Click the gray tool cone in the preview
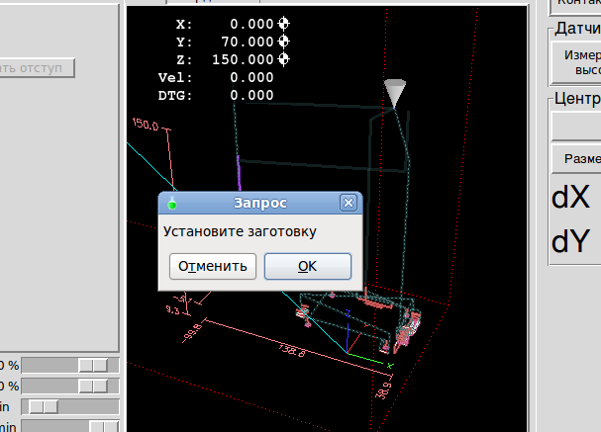 (395, 93)
